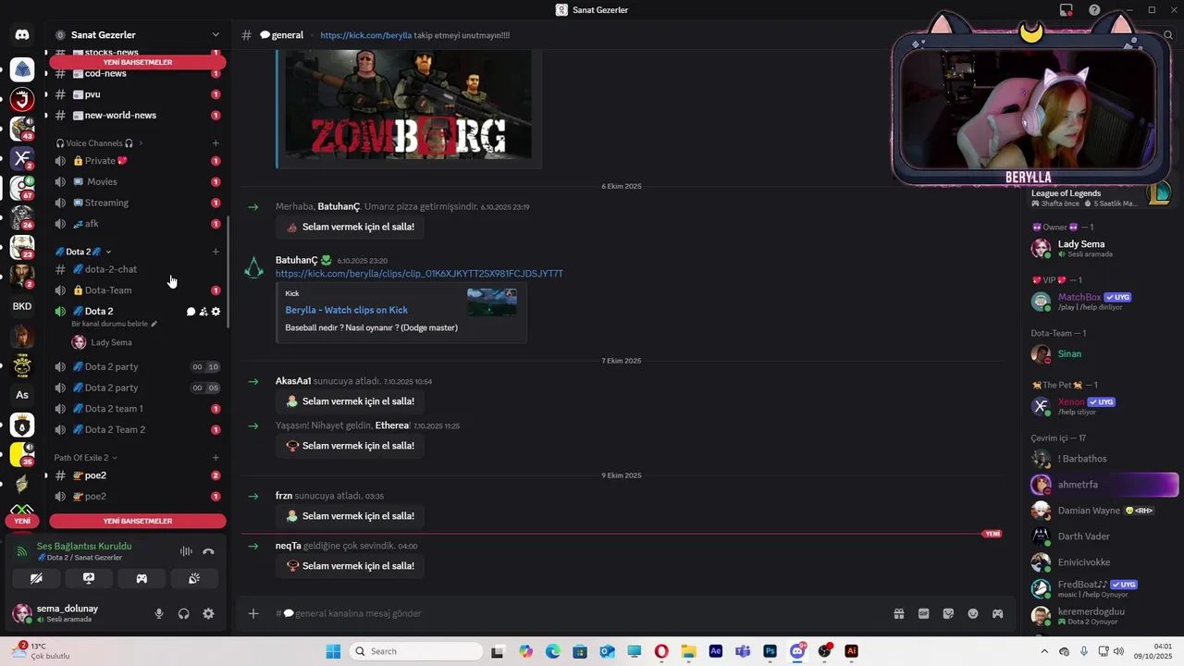Viewport: 1184px width, 666px height.
Task: Click the Windows Start button
Action: [333, 651]
